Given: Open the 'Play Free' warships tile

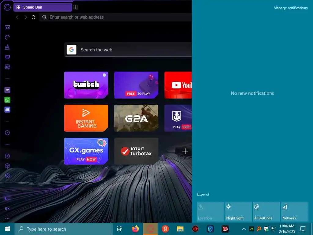Looking at the screenshot, I should point(178,118).
